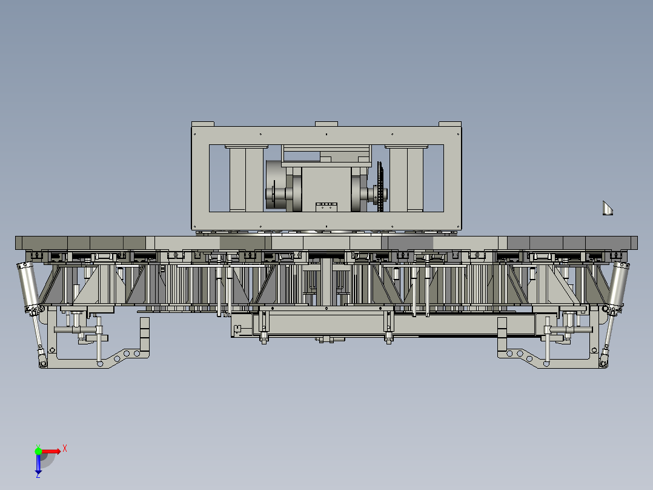Select the left pneumatic cylinder on the model

click(30, 287)
